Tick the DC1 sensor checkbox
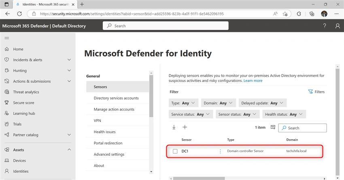 click(x=175, y=151)
